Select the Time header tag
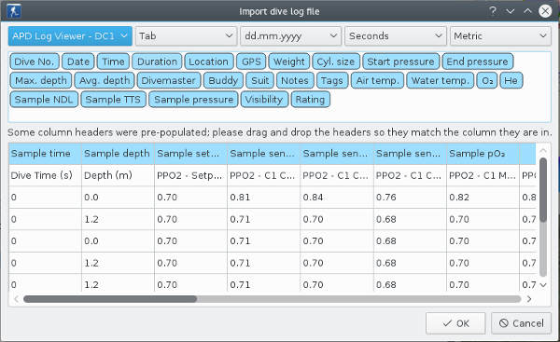The width and height of the screenshot is (560, 342). point(113,62)
